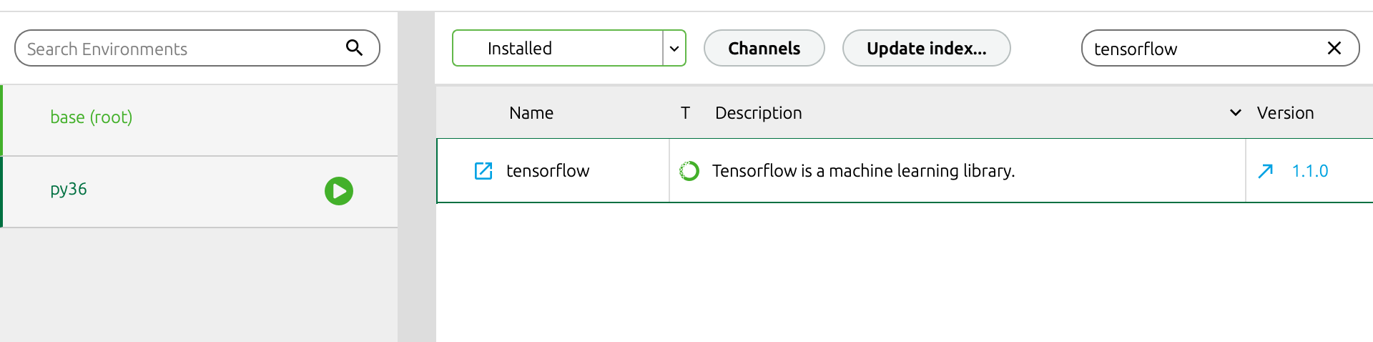Click the T type column header
Screen dimensions: 1373x342
[685, 113]
